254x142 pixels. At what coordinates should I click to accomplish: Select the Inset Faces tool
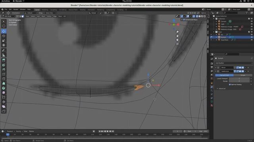pyautogui.click(x=4, y=65)
